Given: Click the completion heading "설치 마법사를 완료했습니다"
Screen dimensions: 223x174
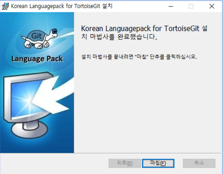Looking at the screenshot, I should 144,32.
